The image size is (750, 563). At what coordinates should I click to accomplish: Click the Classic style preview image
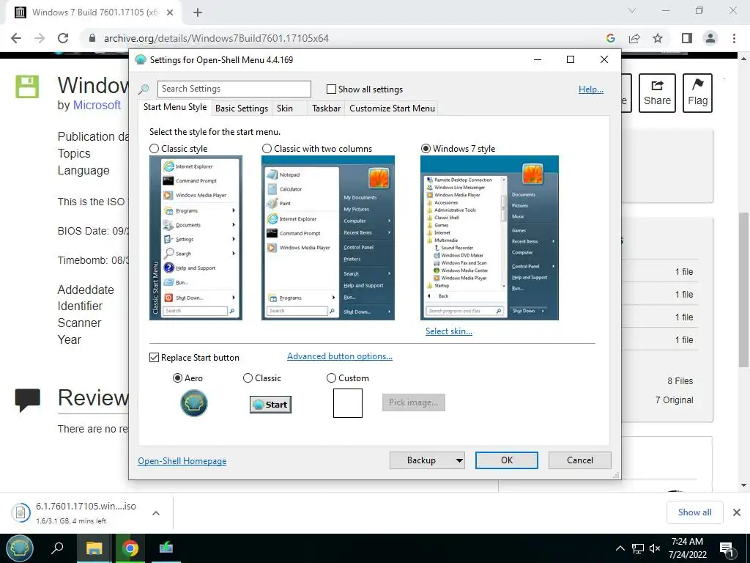(196, 238)
